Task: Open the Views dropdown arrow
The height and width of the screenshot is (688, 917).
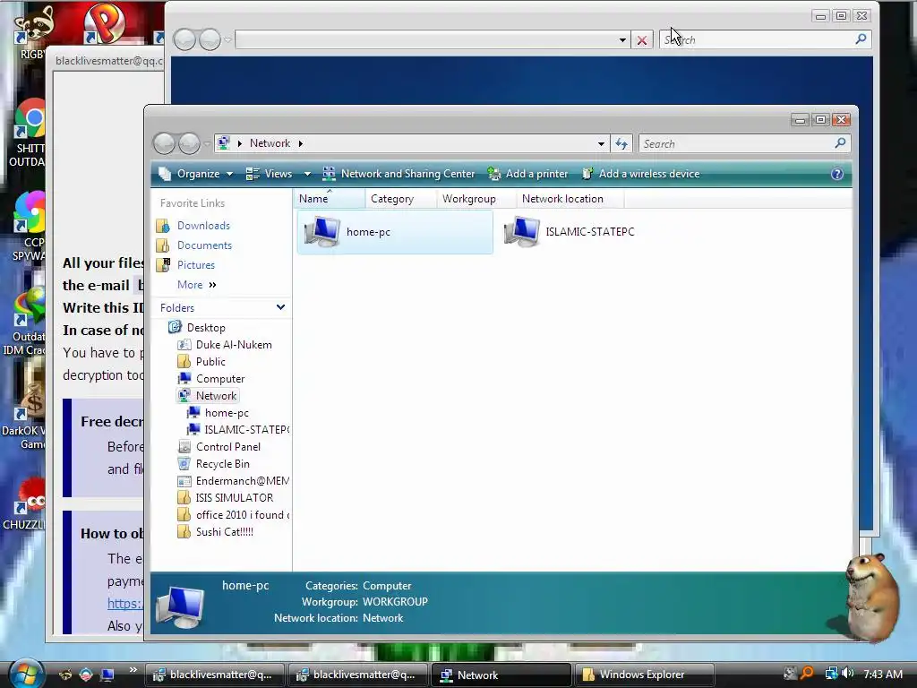Action: click(307, 175)
